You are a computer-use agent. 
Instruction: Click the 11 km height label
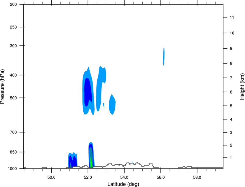(232, 17)
